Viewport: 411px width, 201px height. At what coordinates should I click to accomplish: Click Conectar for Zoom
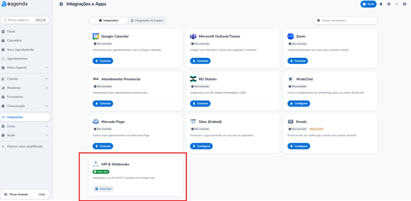[x=298, y=61]
